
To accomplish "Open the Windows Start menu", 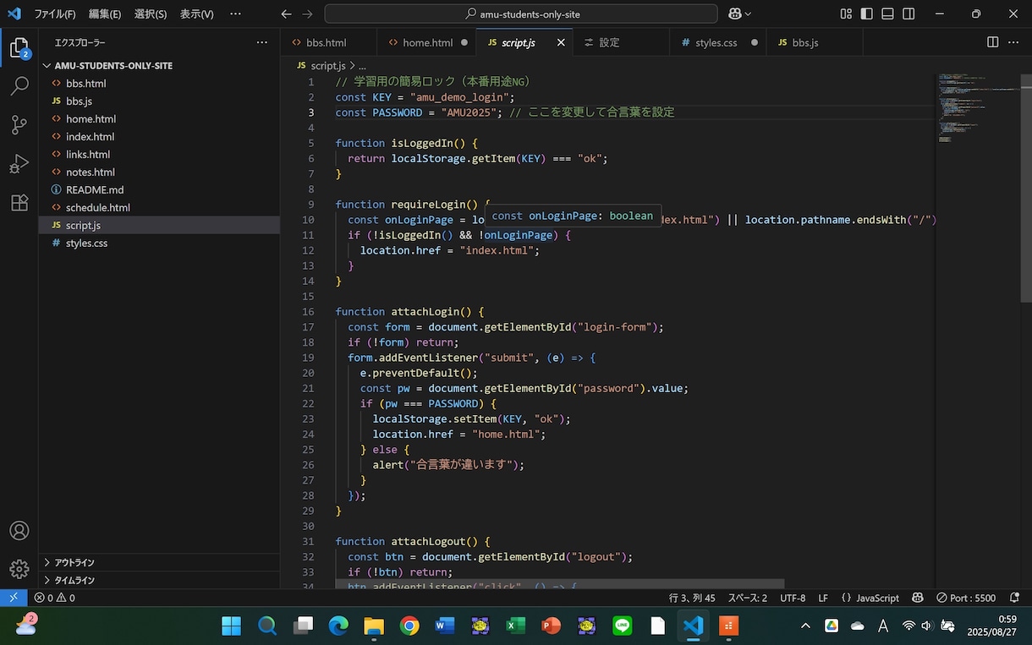I will [232, 626].
